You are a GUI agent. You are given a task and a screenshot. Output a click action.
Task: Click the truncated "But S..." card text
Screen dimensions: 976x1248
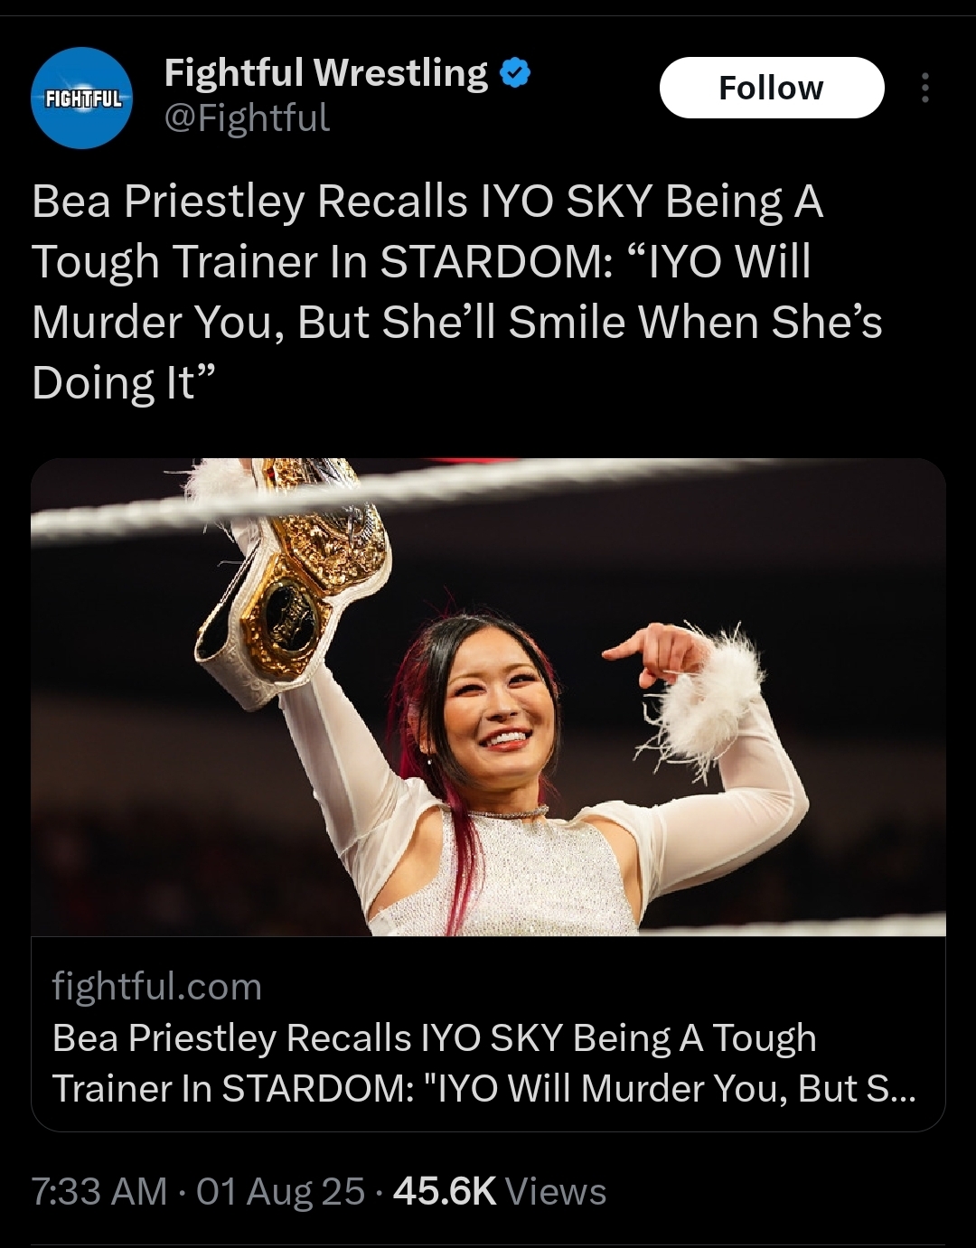point(858,1088)
